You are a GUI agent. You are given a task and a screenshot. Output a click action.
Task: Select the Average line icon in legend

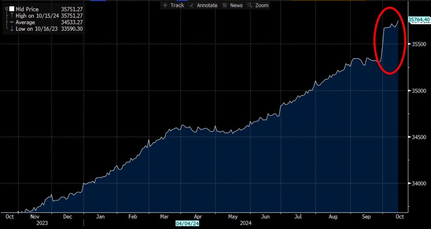[x=11, y=22]
